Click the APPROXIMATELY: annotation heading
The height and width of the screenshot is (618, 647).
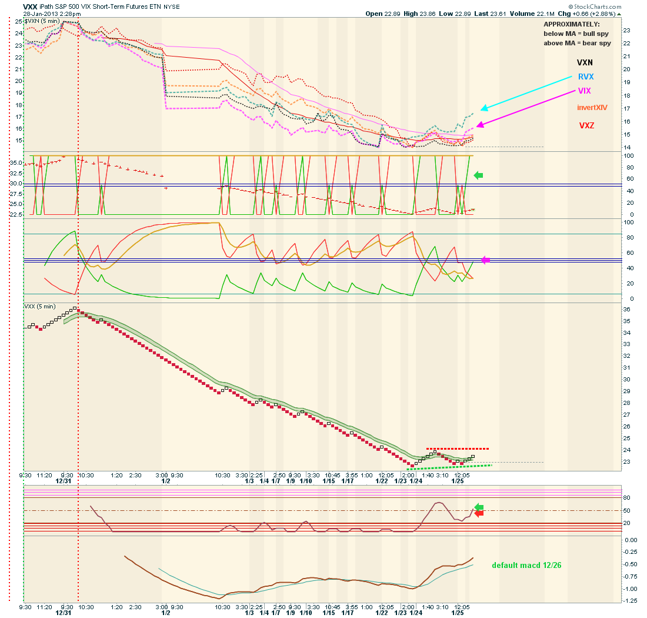[572, 24]
